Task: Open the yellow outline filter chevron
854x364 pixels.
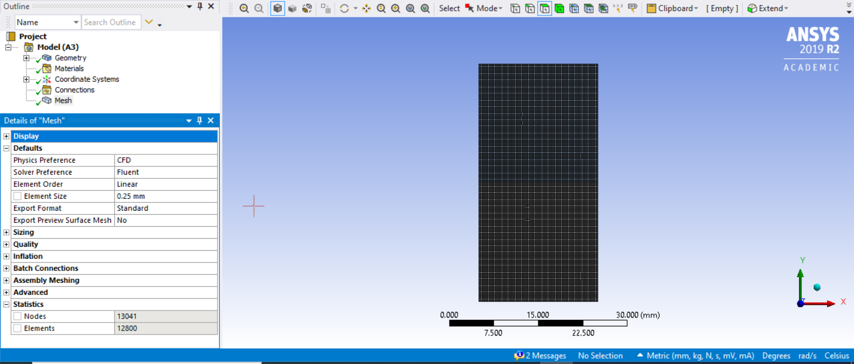Action: pyautogui.click(x=149, y=22)
